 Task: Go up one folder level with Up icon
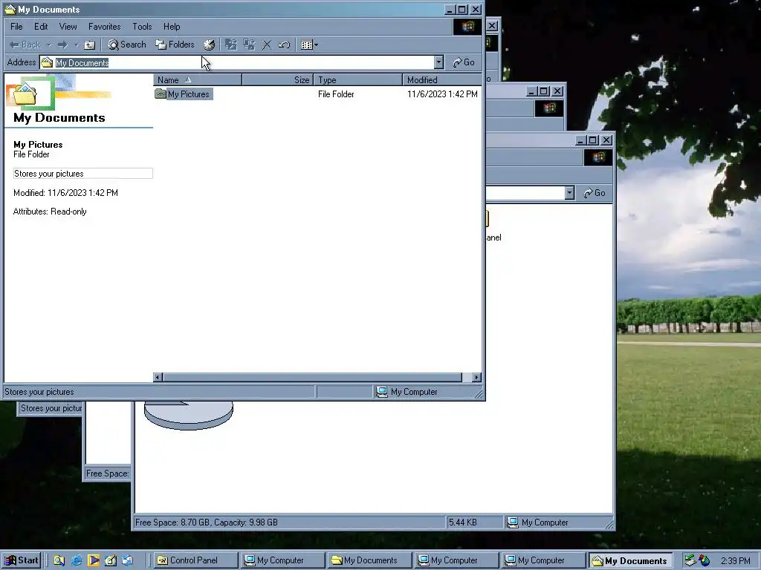89,45
